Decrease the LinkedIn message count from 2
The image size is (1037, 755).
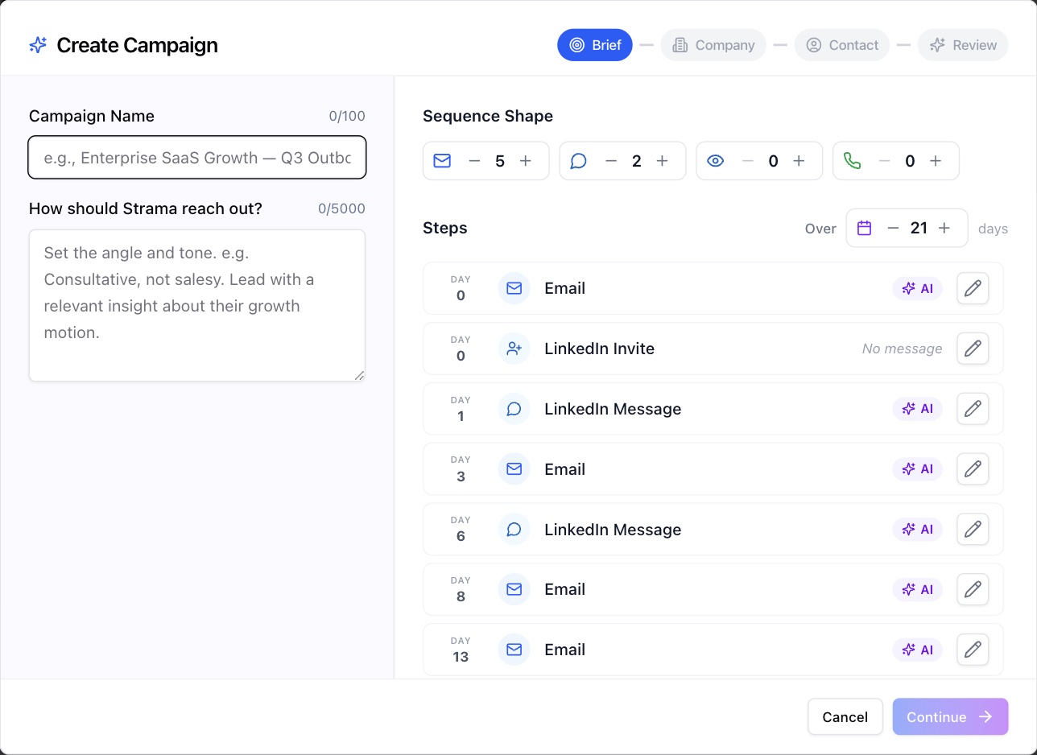coord(611,161)
